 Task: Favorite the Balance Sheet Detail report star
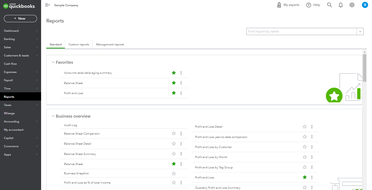click(174, 144)
